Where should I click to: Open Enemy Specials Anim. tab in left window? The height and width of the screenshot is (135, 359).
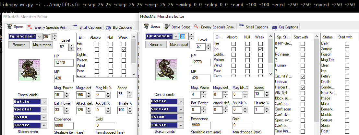(48, 27)
